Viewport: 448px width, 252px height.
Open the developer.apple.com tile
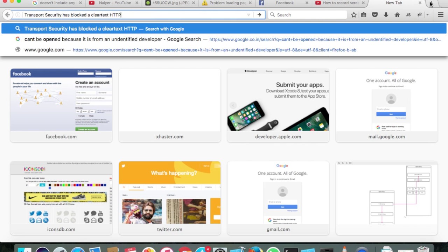point(278,105)
